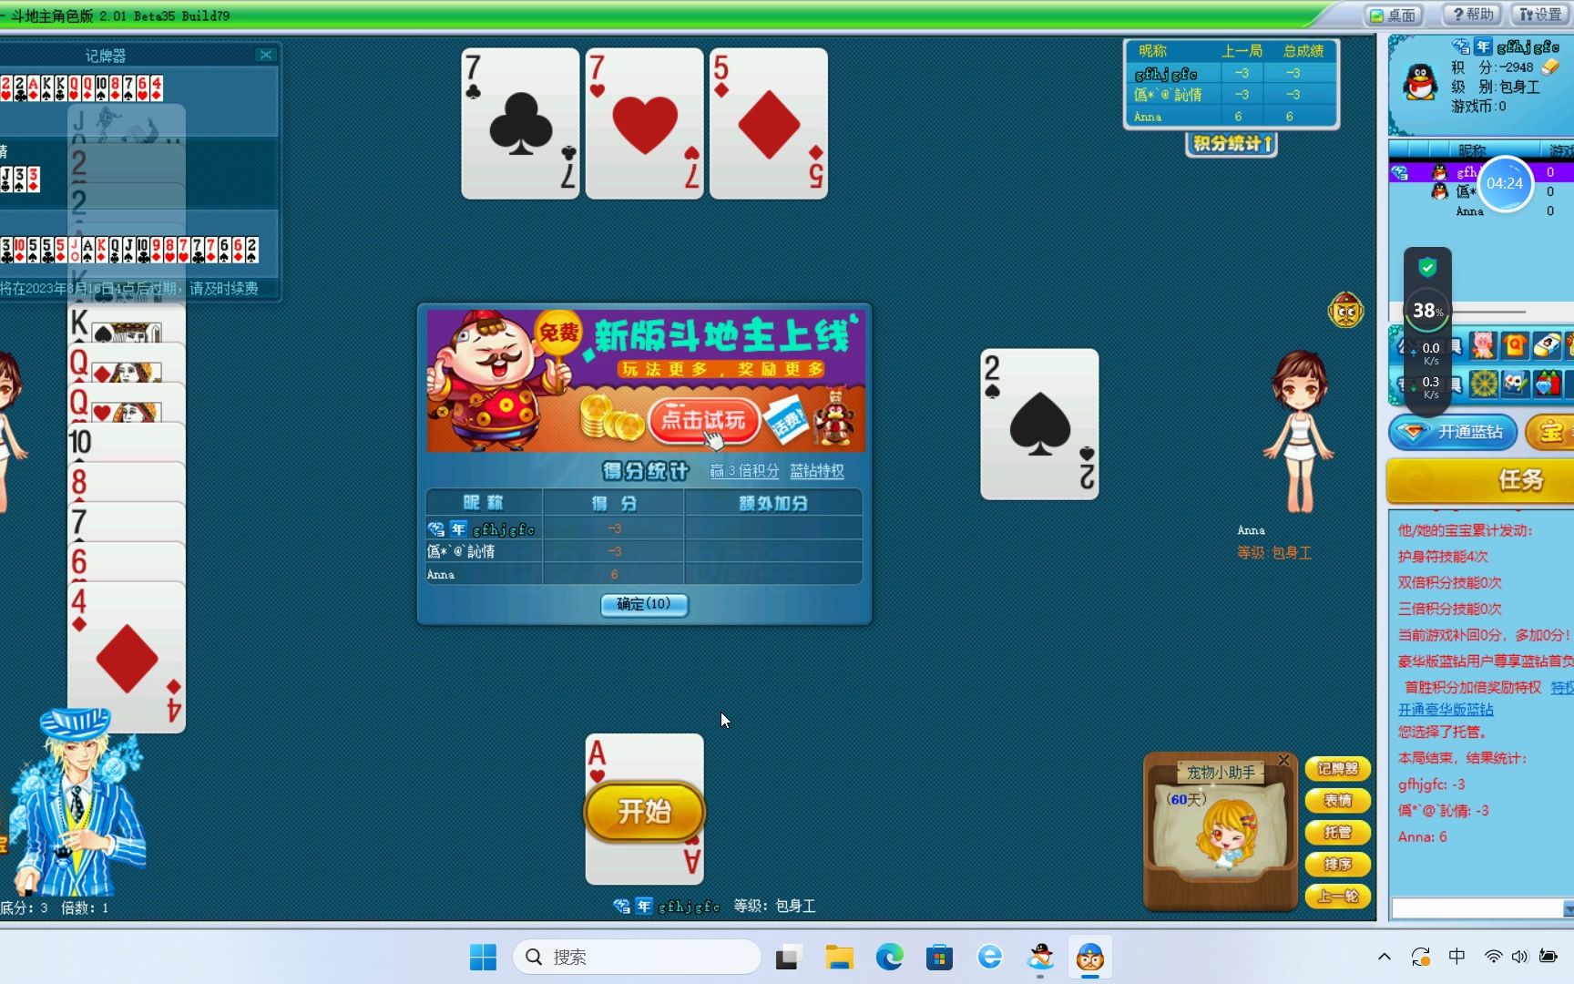1574x984 pixels.
Task: Click the eraser icon beside score
Action: [x=1549, y=67]
